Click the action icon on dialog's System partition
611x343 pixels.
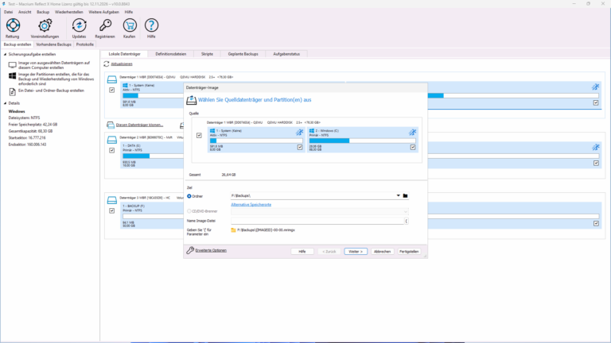(x=299, y=133)
